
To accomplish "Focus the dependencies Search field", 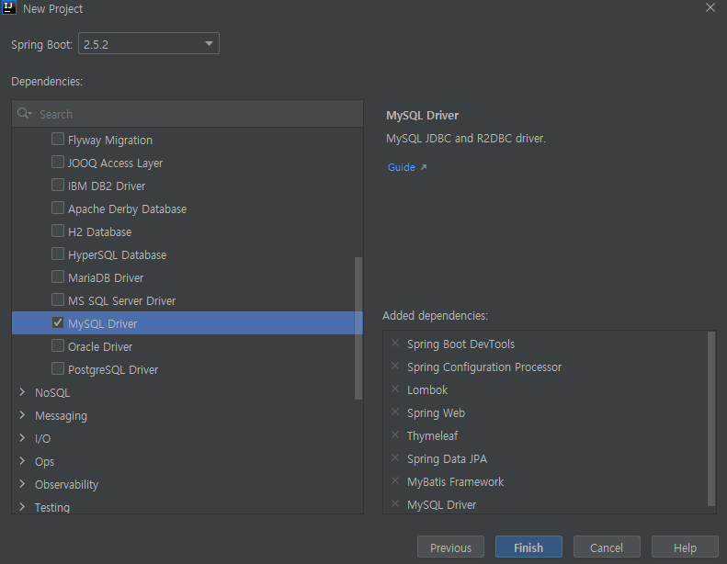I will [187, 114].
